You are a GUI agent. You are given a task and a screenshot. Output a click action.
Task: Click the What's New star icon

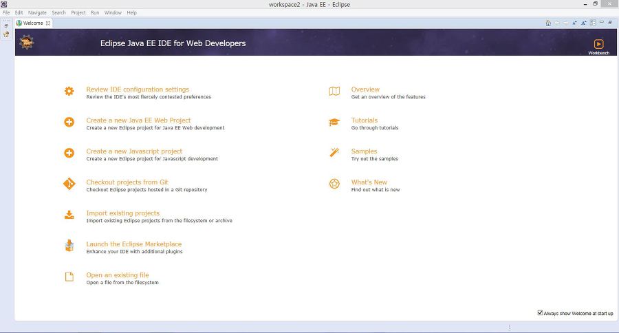(334, 184)
